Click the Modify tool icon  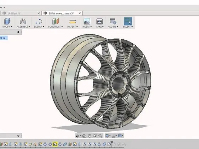point(7,21)
